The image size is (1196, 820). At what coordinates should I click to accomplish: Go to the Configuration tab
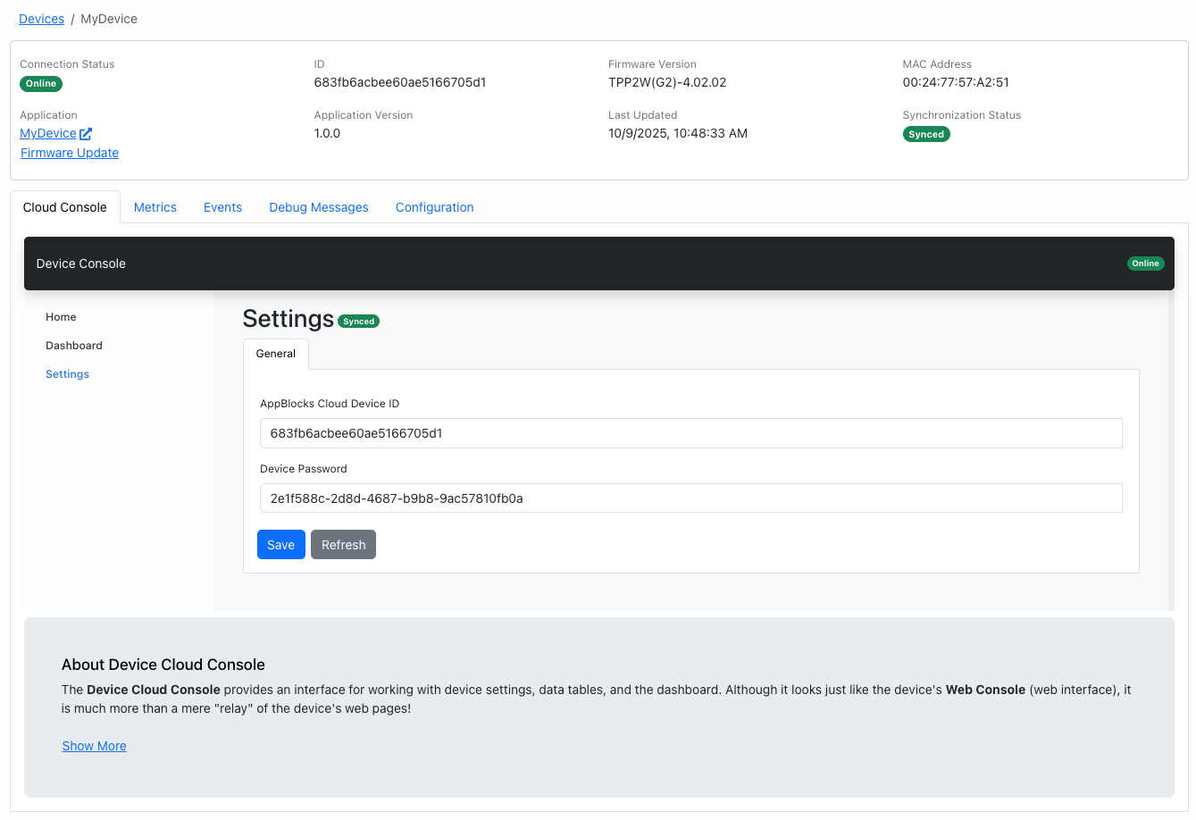coord(434,207)
